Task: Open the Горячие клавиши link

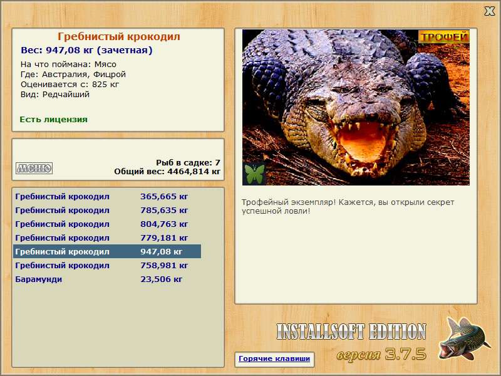Action: pos(274,358)
